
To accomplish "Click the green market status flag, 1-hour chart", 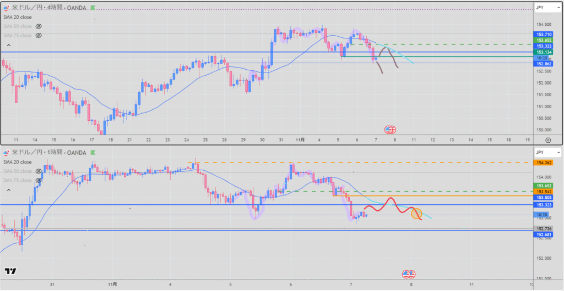I will click(x=92, y=152).
